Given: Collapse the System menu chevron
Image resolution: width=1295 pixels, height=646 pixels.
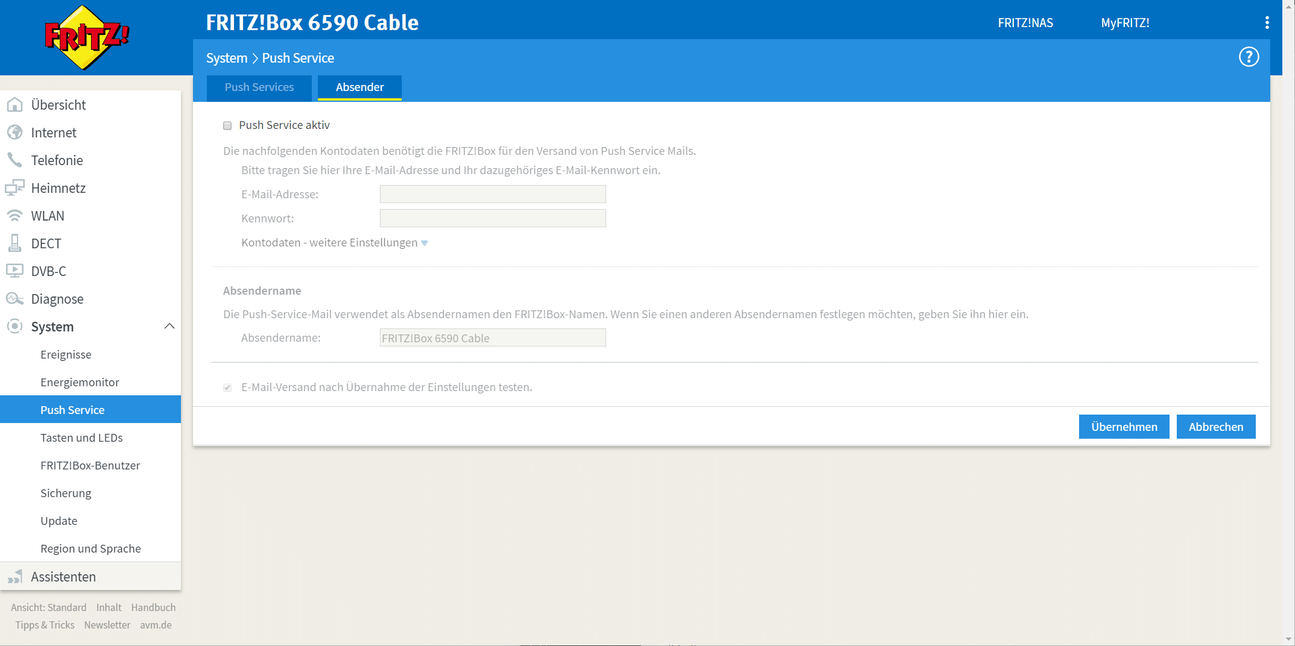Looking at the screenshot, I should (x=169, y=327).
